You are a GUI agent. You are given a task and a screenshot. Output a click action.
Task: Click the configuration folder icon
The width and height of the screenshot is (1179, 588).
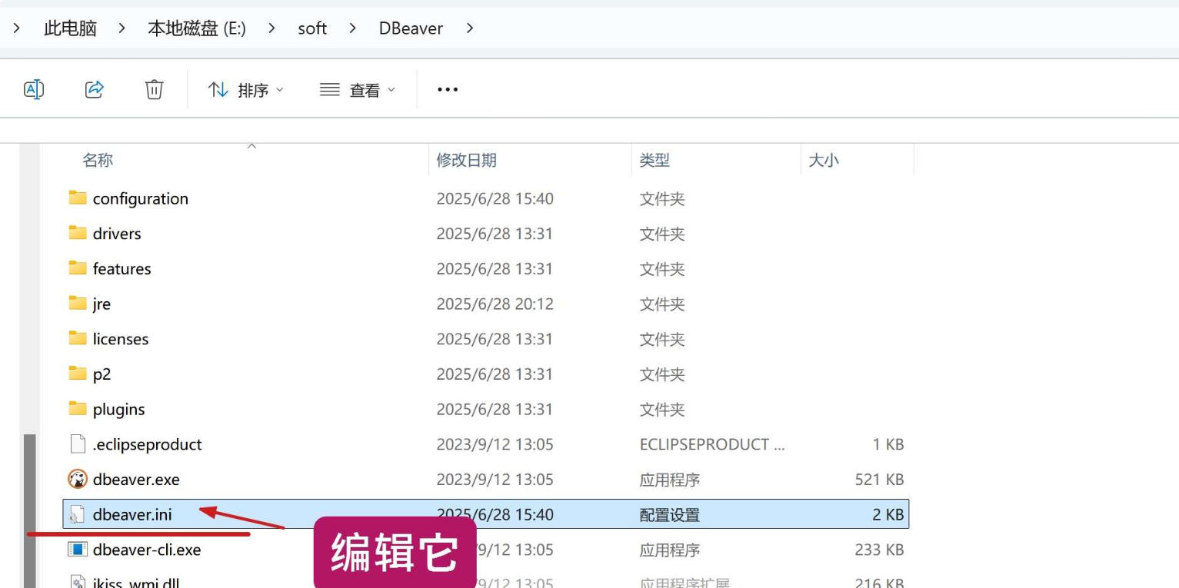pos(77,198)
